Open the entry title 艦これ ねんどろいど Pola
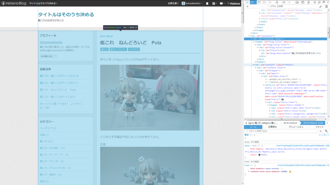This screenshot has width=330, height=185. point(131,43)
